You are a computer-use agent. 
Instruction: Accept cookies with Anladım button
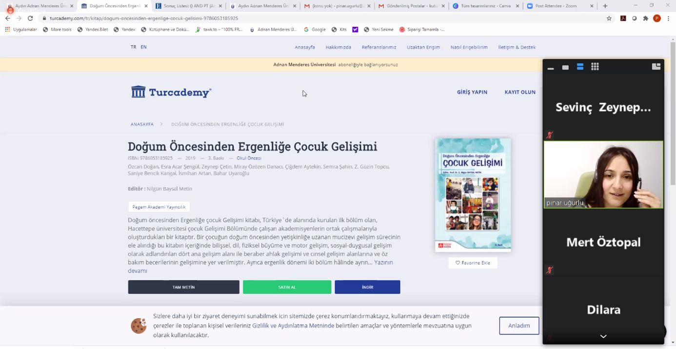(519, 326)
